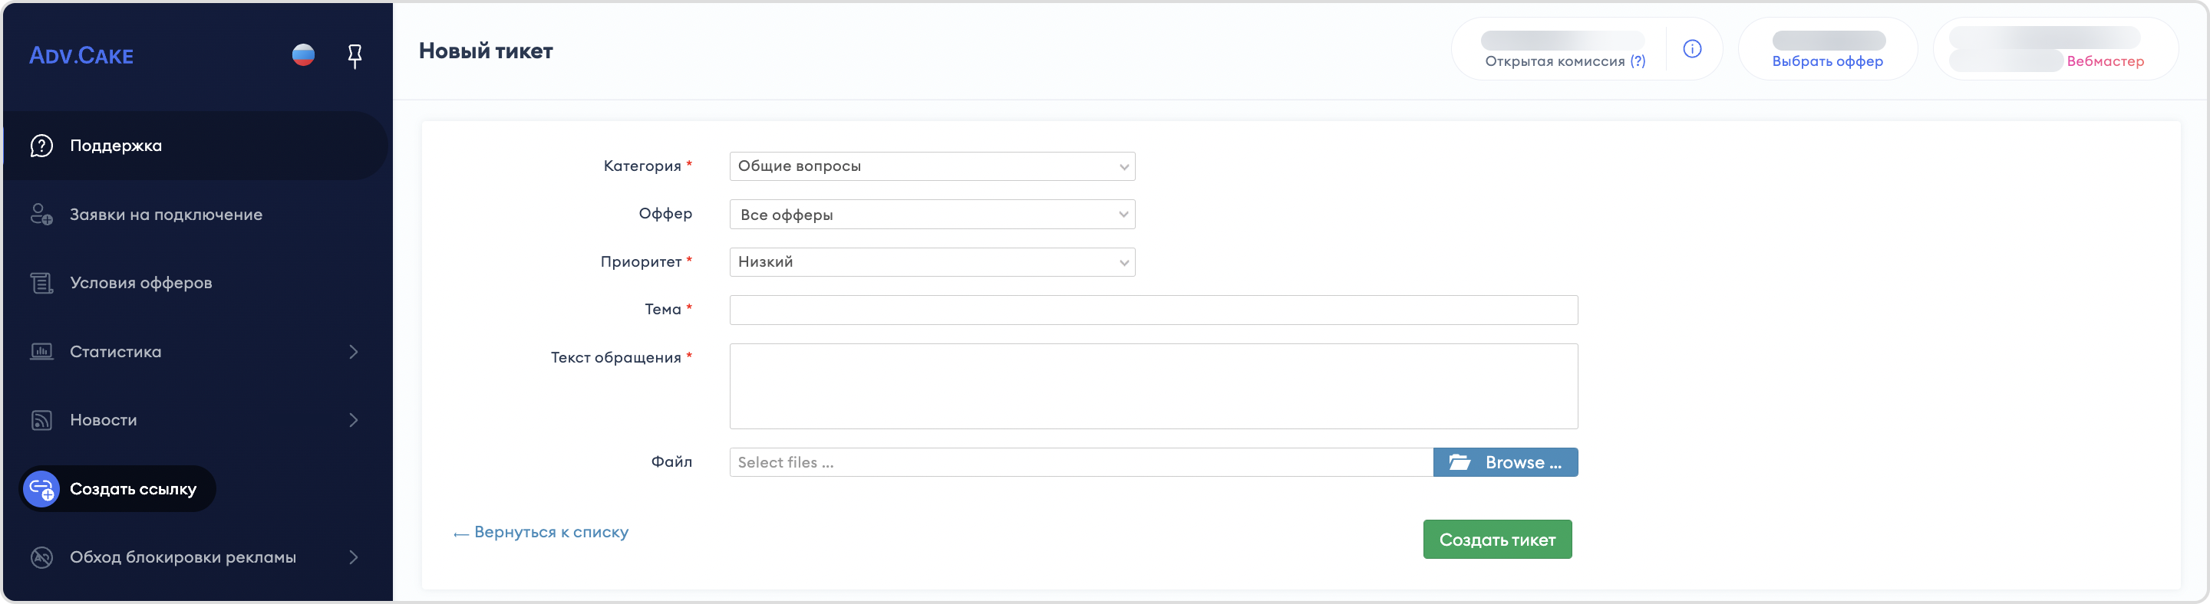2210x604 pixels.
Task: Open the info icon in header
Action: pos(1692,49)
